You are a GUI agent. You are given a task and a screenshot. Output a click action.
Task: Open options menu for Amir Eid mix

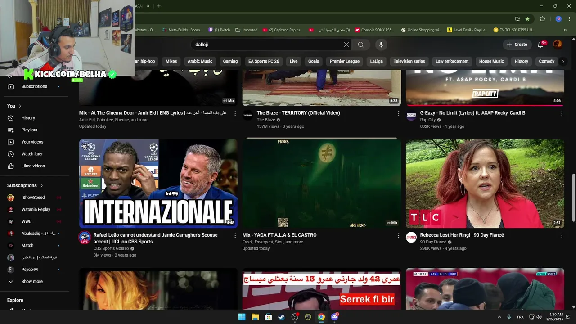[x=235, y=113]
